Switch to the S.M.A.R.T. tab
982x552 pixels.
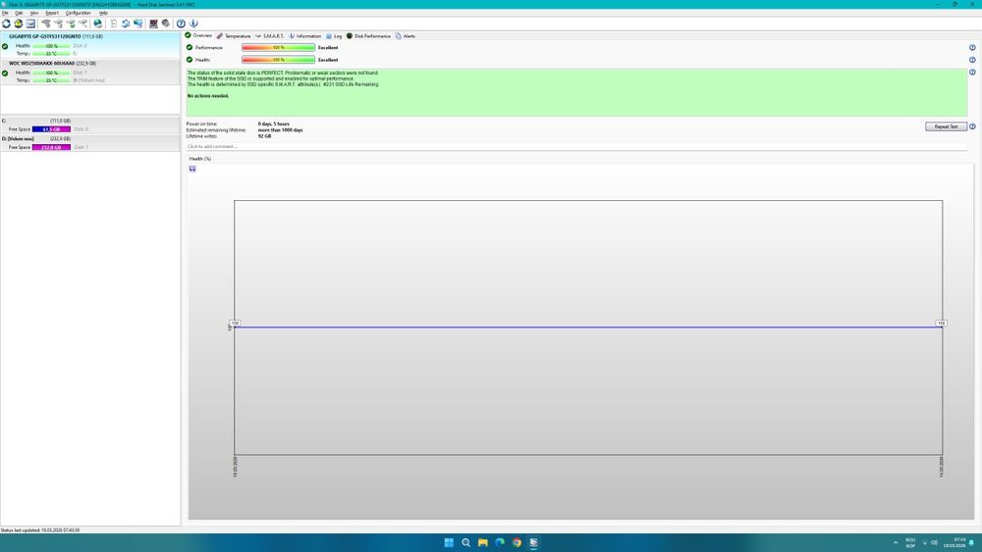[x=269, y=36]
